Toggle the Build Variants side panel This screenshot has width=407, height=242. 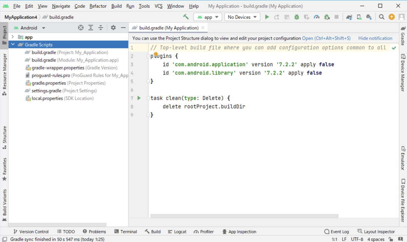coord(4,205)
